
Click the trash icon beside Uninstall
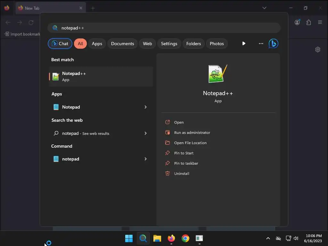[168, 173]
